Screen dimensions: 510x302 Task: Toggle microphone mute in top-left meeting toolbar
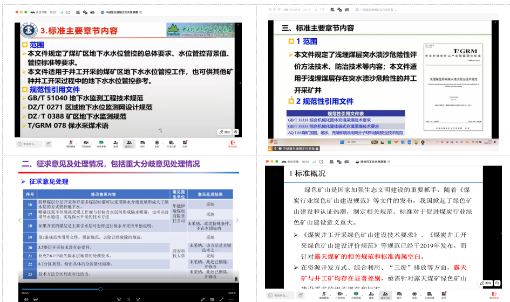(70, 144)
